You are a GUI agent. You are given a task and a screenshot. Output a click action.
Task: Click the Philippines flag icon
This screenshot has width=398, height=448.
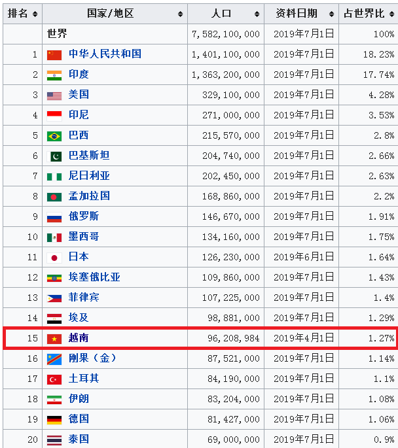coord(54,298)
